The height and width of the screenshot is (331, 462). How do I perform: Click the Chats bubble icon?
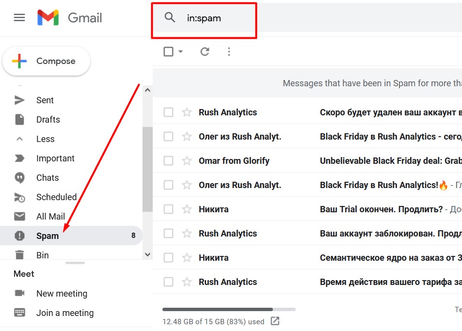pos(19,178)
